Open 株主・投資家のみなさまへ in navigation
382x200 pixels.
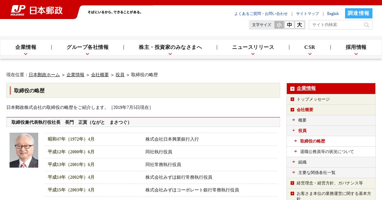170,47
